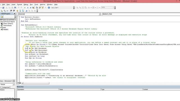Open the zoom 100% dropdown

pyautogui.click(x=113, y=8)
